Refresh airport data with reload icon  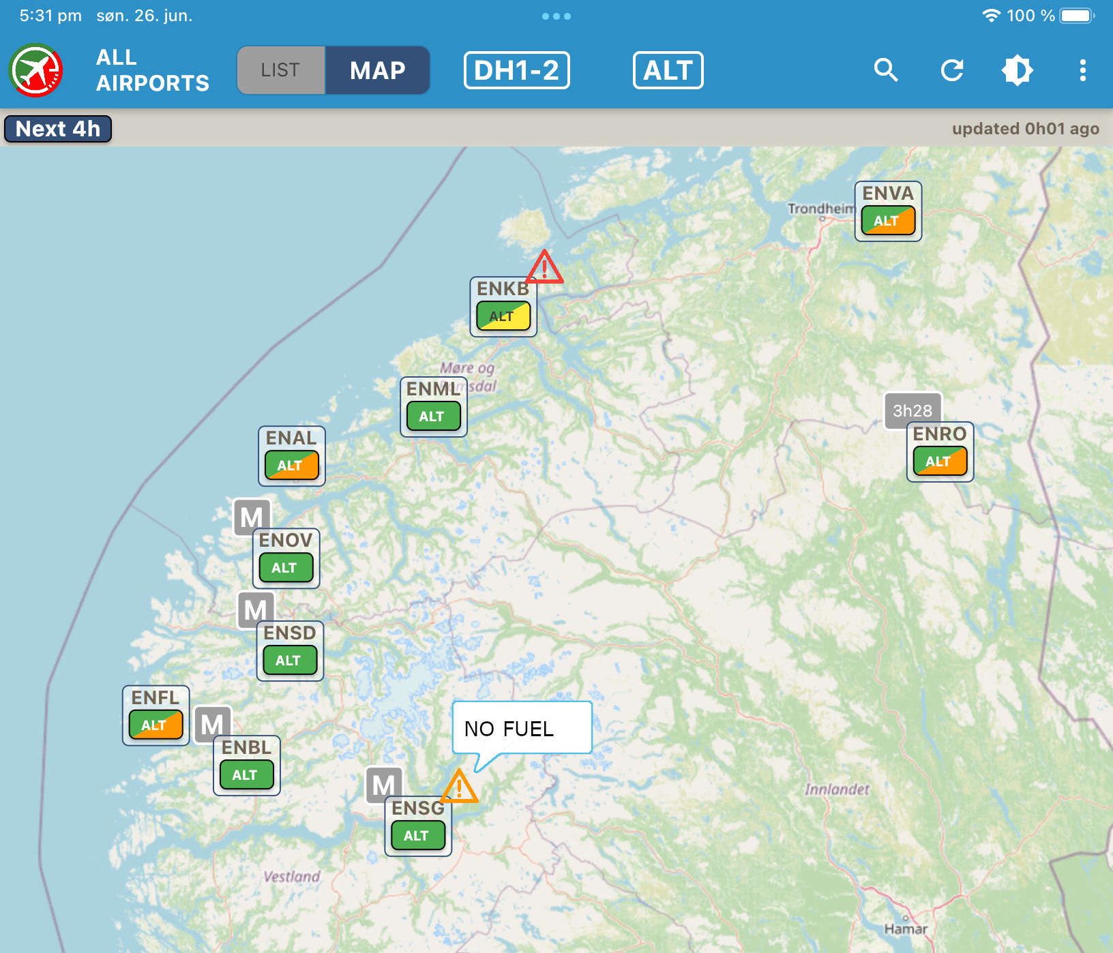[951, 70]
